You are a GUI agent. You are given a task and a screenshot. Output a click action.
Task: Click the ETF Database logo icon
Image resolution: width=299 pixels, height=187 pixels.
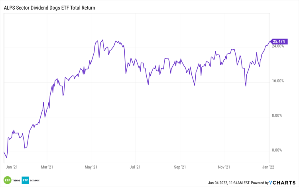click(25, 179)
